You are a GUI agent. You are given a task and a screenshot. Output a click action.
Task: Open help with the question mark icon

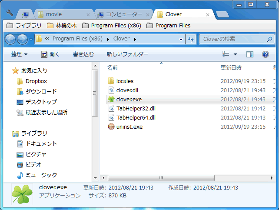[265, 54]
